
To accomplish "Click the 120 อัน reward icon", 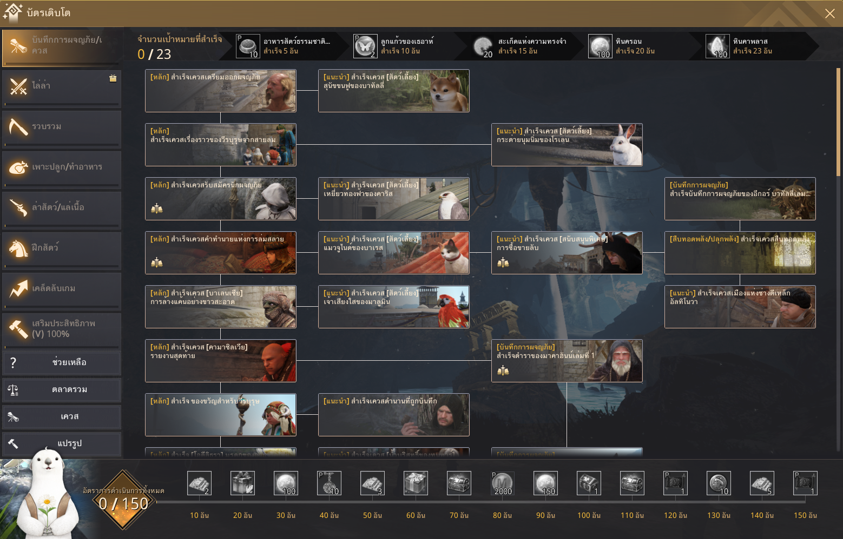I will (675, 483).
